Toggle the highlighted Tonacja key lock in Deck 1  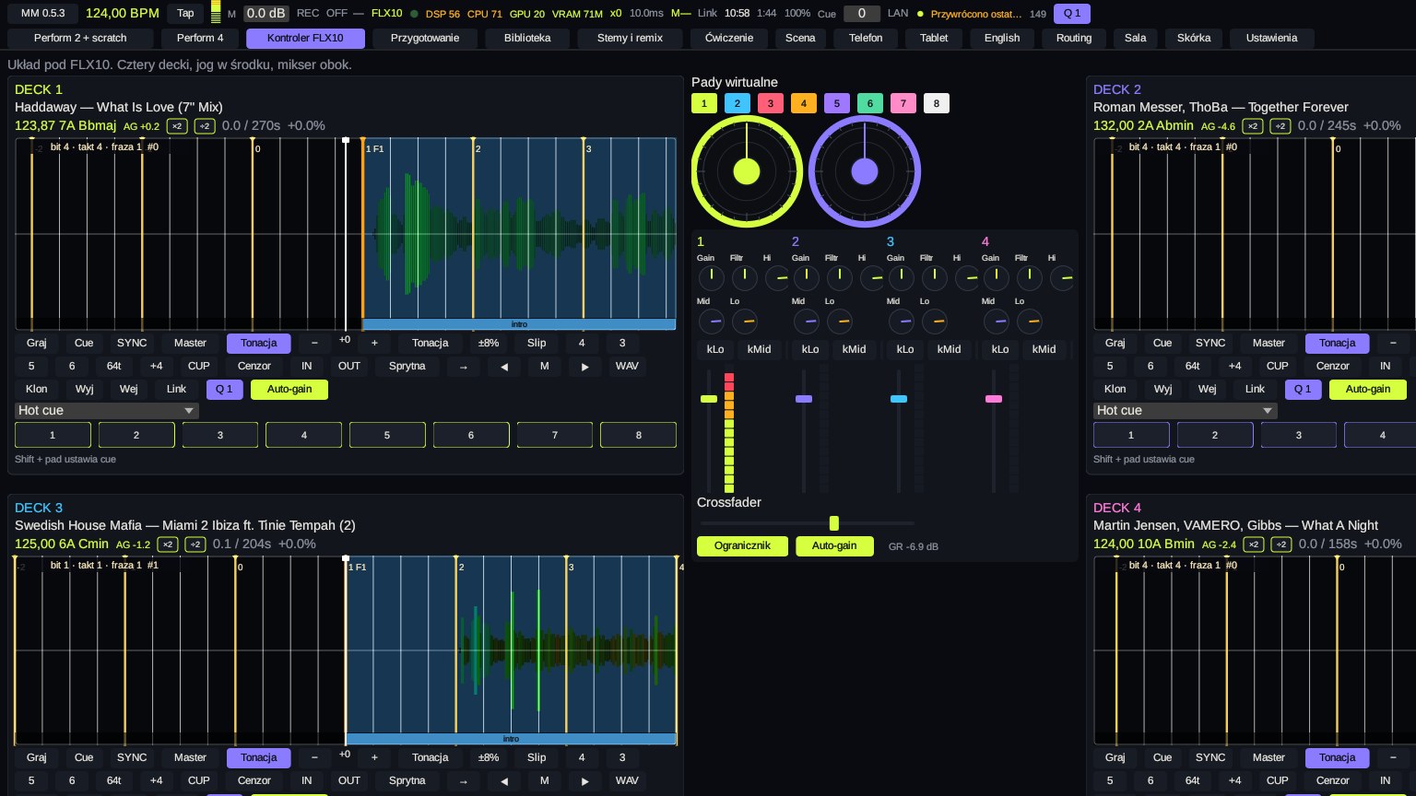pos(258,343)
